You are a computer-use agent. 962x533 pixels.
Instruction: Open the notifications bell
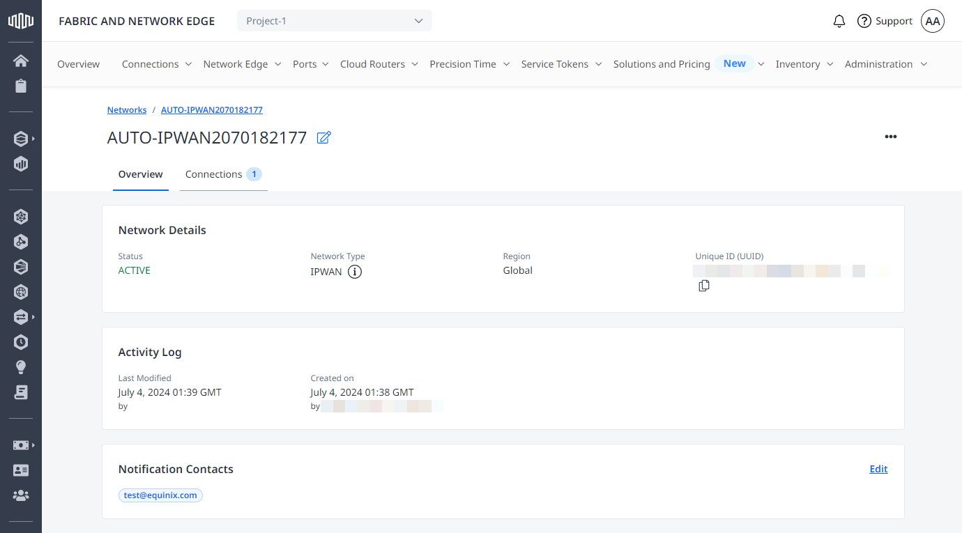pos(839,21)
